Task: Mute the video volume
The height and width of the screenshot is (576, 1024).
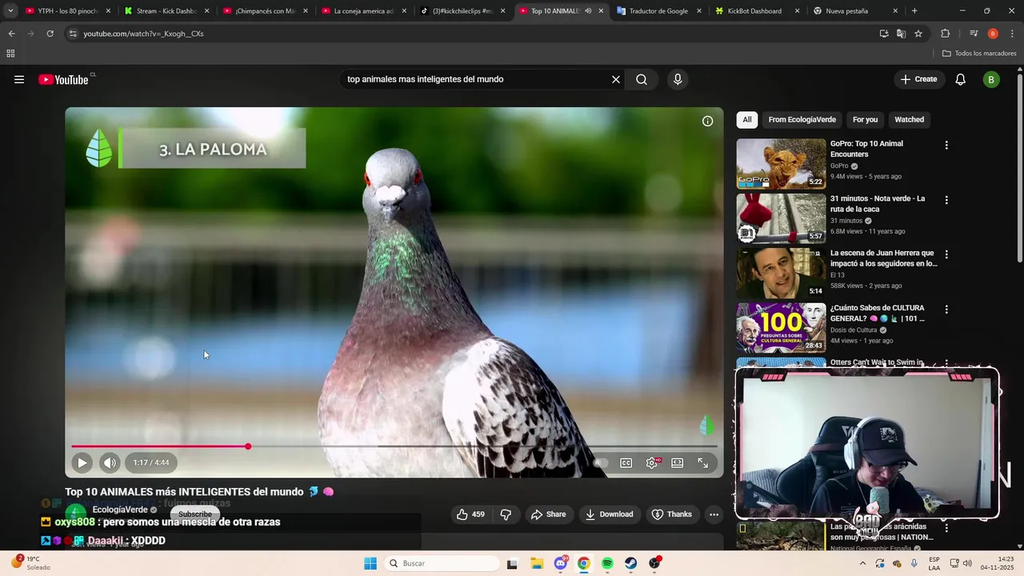Action: coord(110,462)
